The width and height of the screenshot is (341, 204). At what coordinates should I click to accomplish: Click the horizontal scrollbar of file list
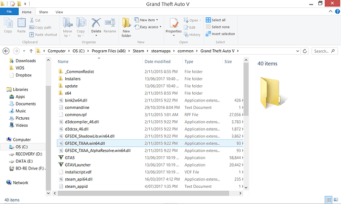(143, 193)
